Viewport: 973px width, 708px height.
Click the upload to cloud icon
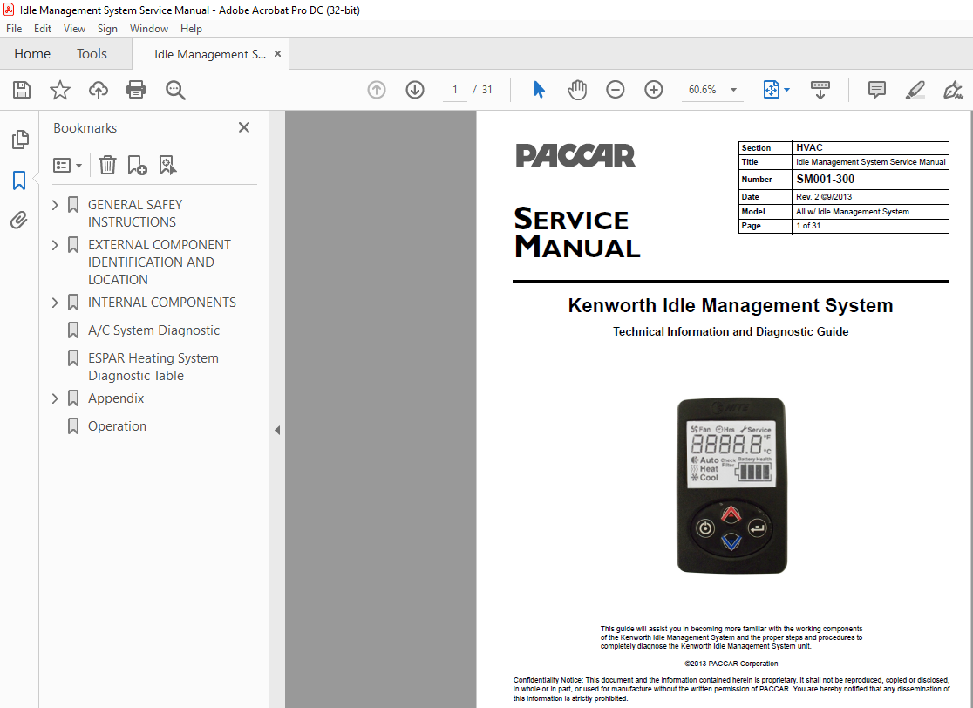[98, 90]
